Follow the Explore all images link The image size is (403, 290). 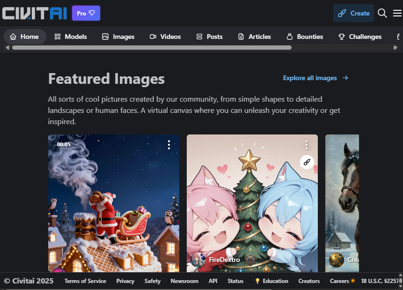pyautogui.click(x=315, y=78)
